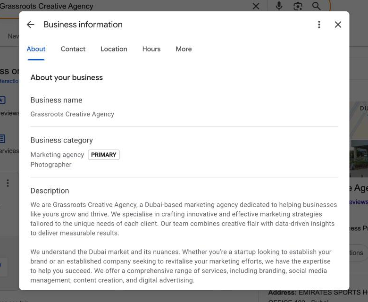368x302 pixels.
Task: Select the About tab
Action: pos(36,49)
